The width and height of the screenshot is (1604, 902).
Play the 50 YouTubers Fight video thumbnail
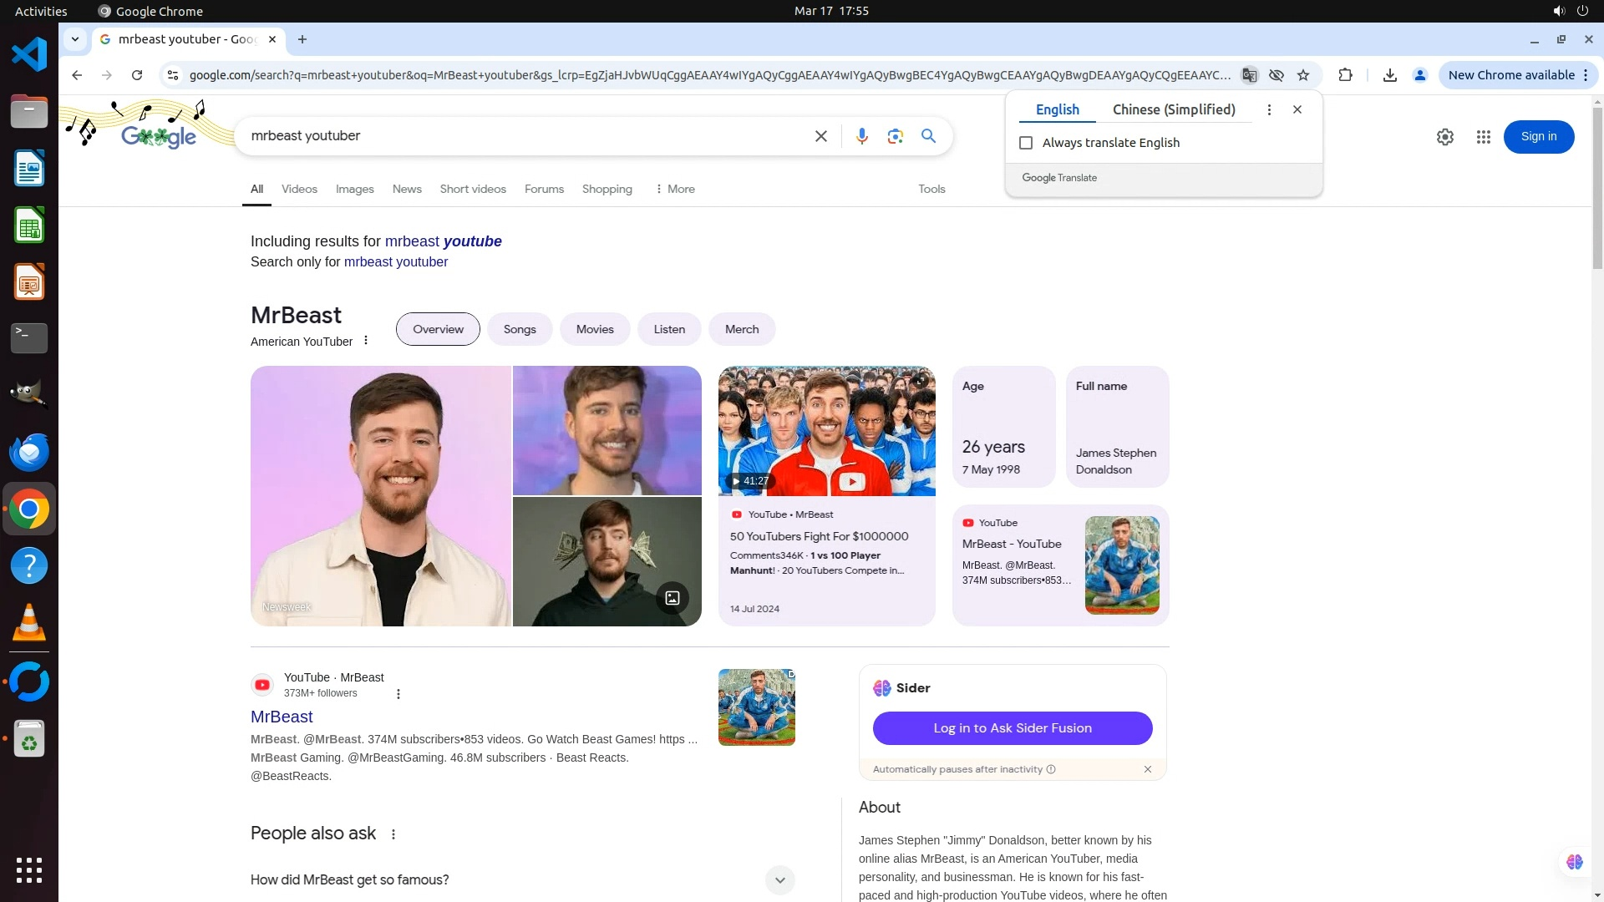tap(826, 431)
